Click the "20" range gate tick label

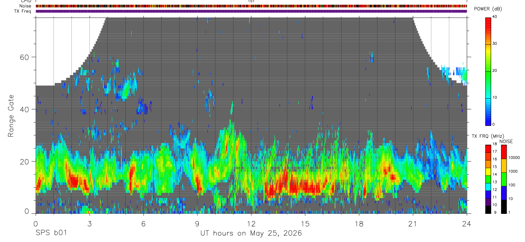tap(24, 161)
